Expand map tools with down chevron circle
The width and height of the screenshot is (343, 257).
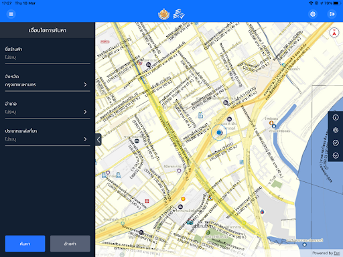coord(336,155)
